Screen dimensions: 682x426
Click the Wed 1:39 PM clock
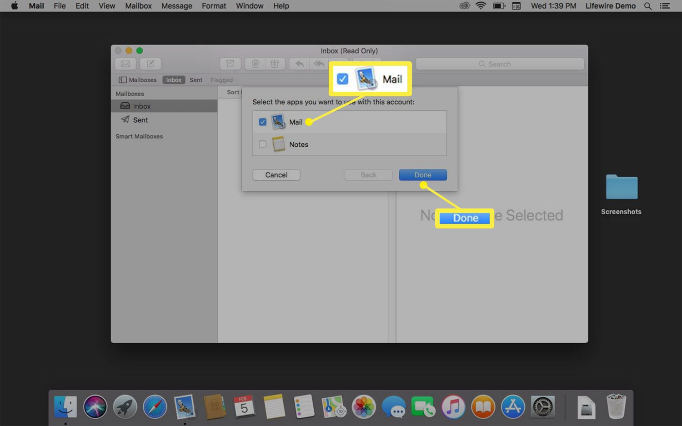pyautogui.click(x=553, y=6)
